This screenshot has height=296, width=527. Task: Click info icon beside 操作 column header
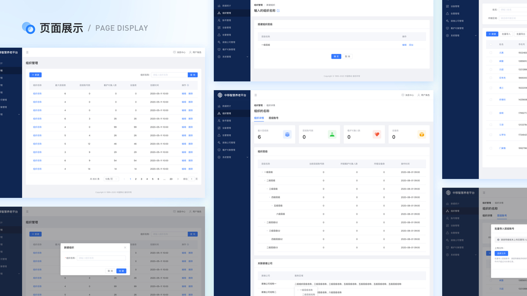click(188, 85)
